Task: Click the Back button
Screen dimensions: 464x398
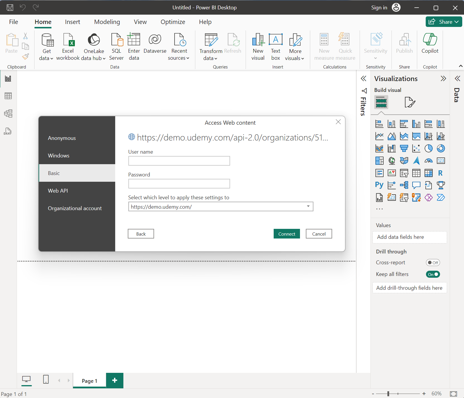Action: 141,234
